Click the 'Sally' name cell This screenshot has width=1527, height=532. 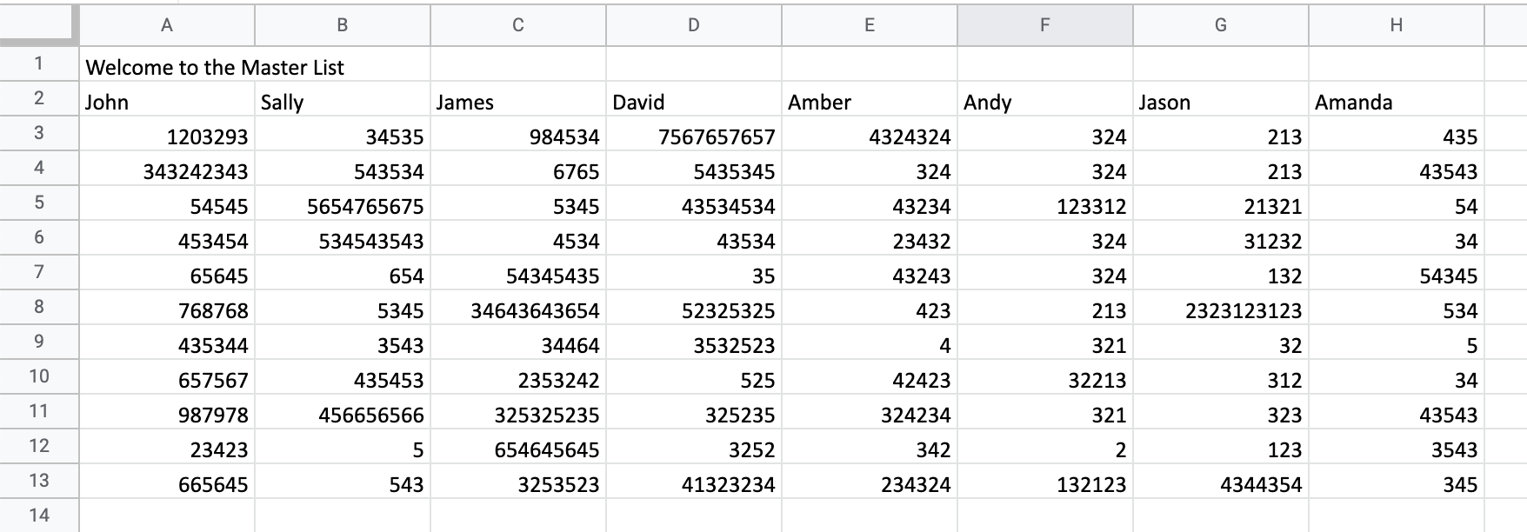(x=343, y=99)
